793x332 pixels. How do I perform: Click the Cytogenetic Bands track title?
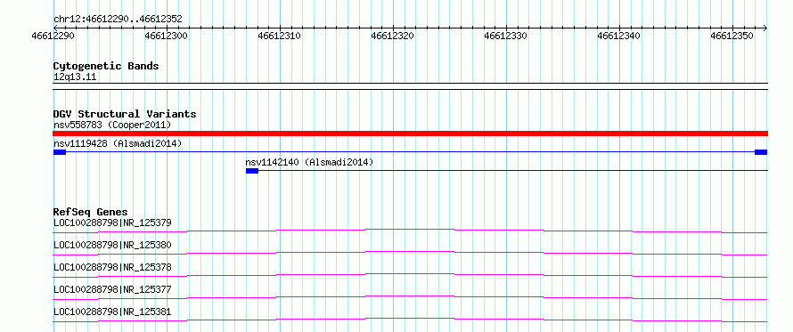(x=106, y=66)
